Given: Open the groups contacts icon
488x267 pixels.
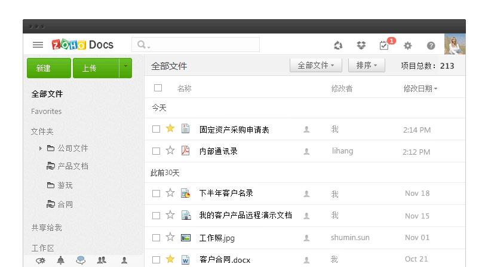Looking at the screenshot, I should coord(102,260).
